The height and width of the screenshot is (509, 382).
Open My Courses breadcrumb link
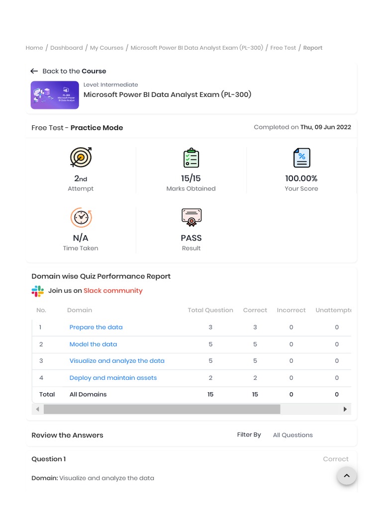click(106, 48)
